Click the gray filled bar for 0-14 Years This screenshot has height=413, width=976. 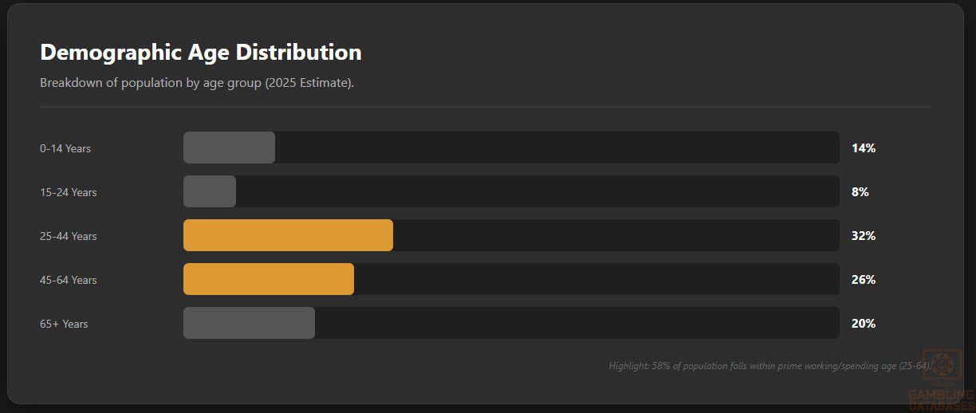(x=230, y=147)
